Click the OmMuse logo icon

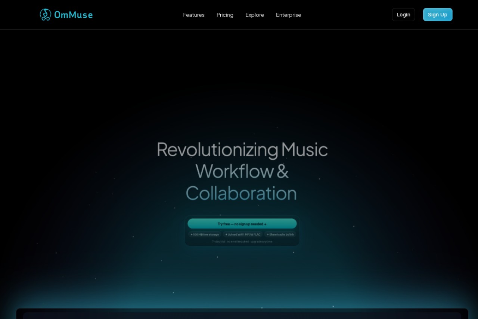point(46,15)
